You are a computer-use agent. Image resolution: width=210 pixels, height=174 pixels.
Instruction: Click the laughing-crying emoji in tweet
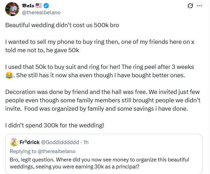coord(9,74)
